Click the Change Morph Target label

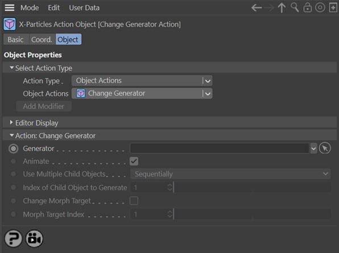(57, 201)
